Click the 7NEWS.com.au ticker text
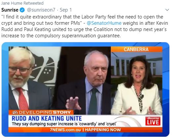 tap(65, 130)
